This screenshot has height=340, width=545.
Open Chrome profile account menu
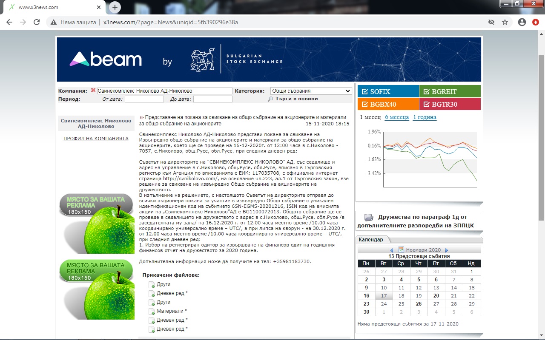coord(522,22)
